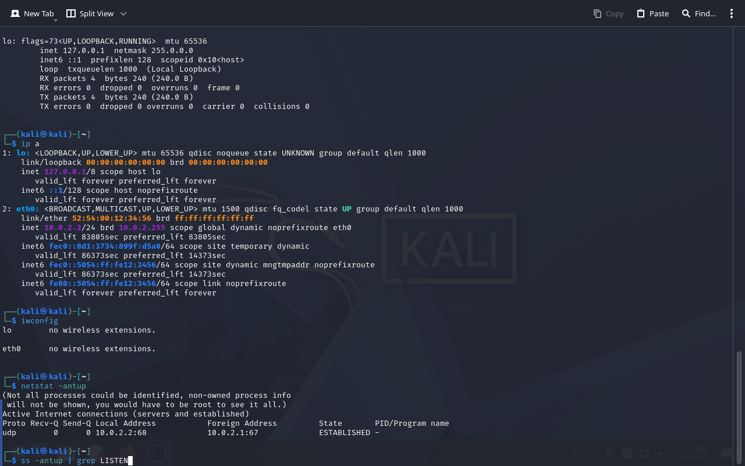Open the New Tab dropdown arrow
The height and width of the screenshot is (466, 745).
(55, 20)
